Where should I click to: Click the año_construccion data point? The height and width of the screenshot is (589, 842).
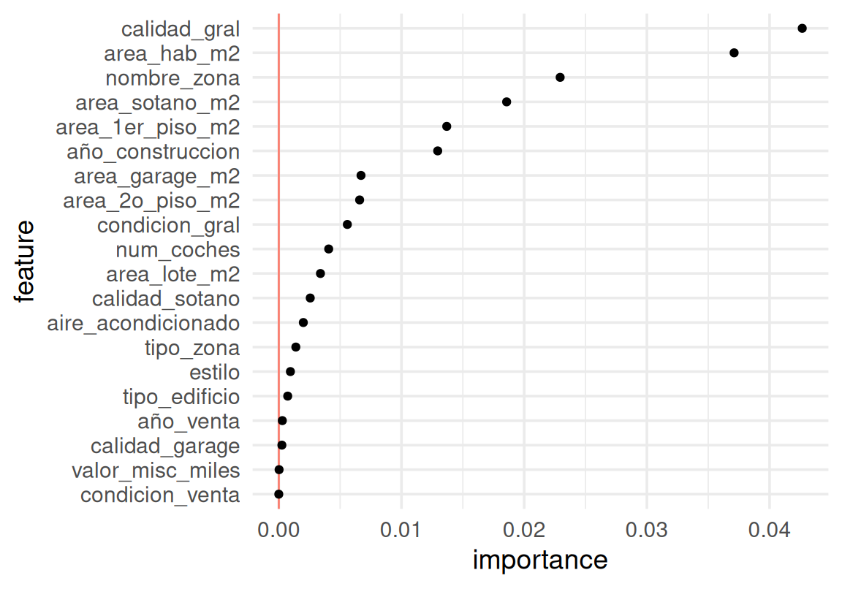[437, 151]
